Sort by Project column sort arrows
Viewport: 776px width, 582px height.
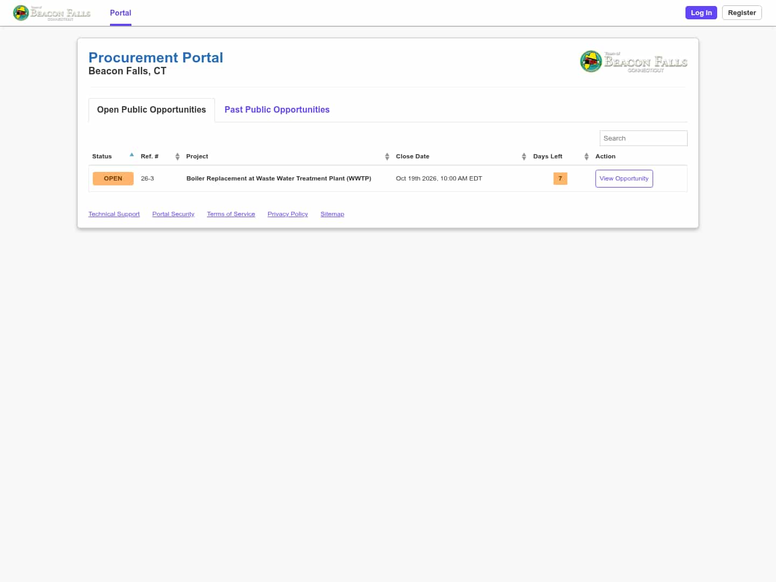pos(387,157)
